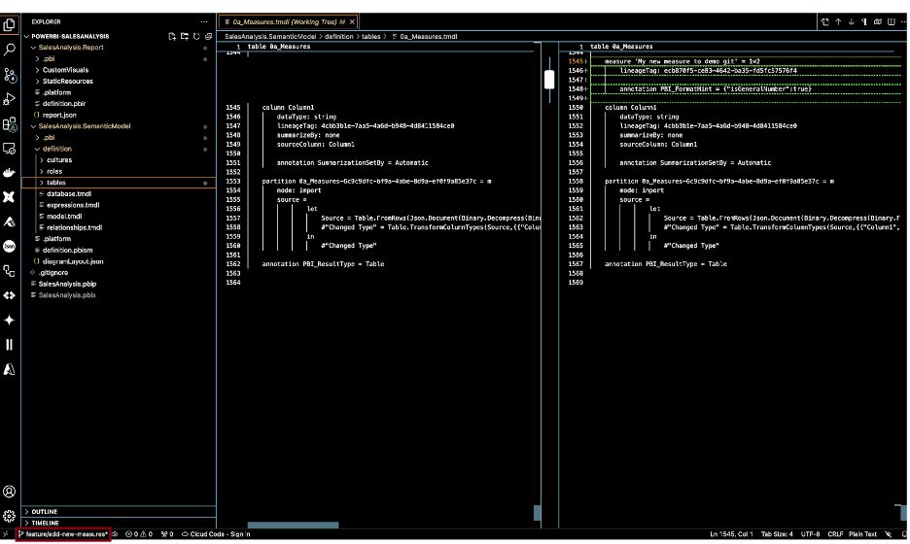Expand the TIMELINE section

[46, 523]
